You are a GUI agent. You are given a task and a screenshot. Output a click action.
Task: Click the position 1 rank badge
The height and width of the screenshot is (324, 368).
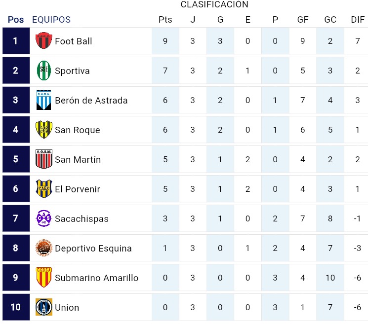(x=16, y=41)
